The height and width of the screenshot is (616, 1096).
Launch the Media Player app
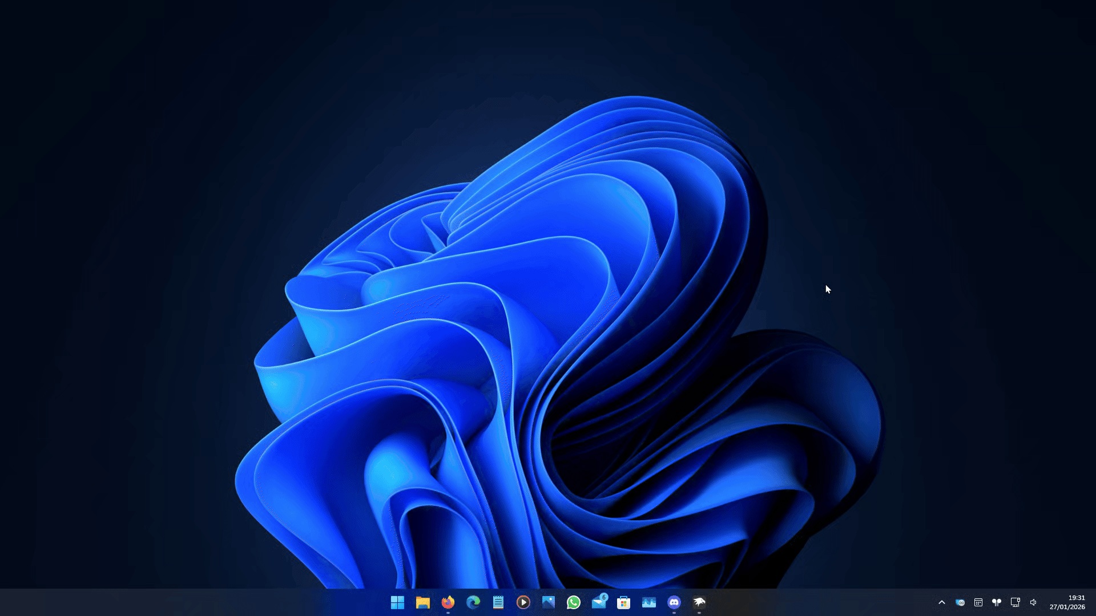[x=523, y=602]
